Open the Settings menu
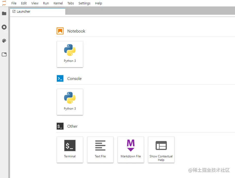This screenshot has width=235, height=178. [84, 3]
